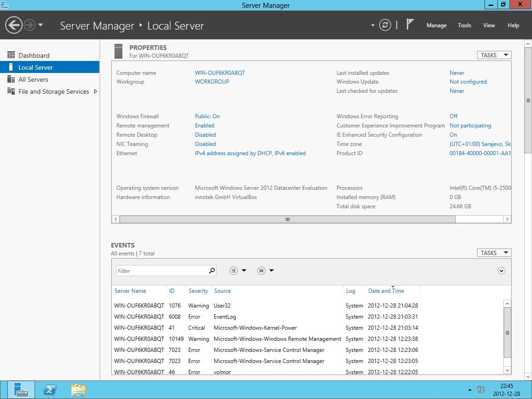Refresh Server Manager with the refresh icon

pyautogui.click(x=385, y=25)
